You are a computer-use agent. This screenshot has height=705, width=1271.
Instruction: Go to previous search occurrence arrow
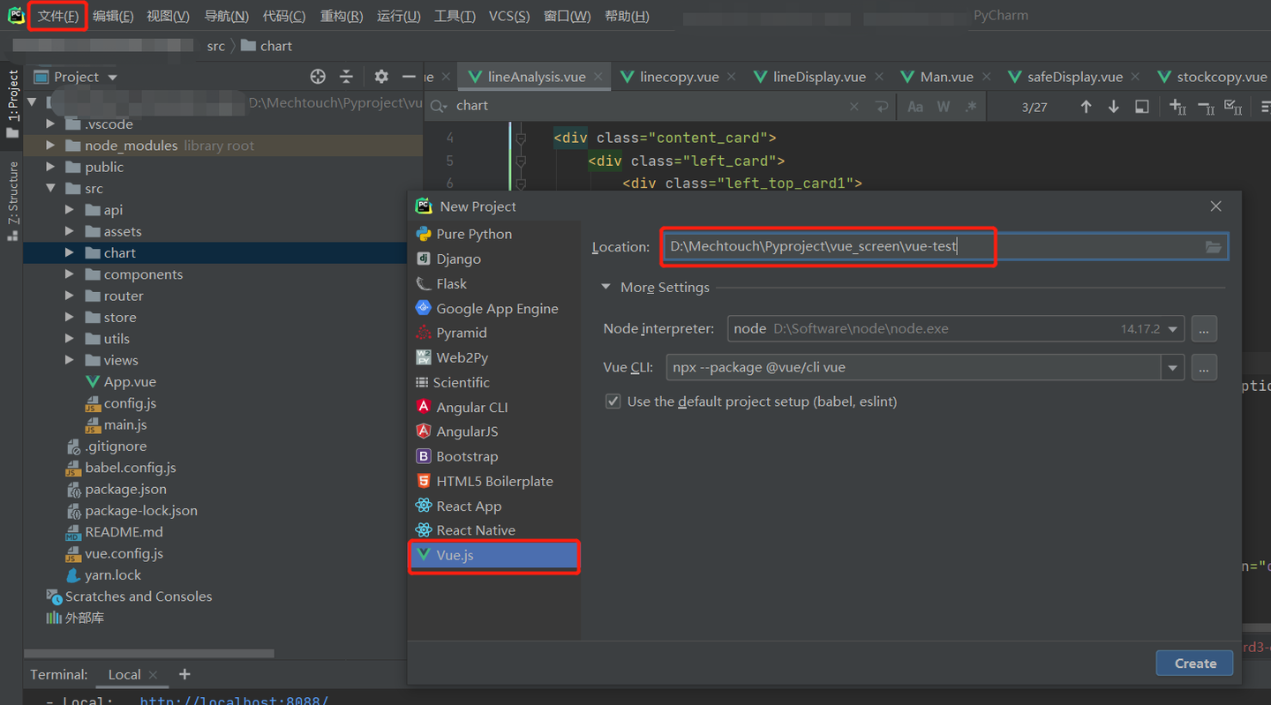pyautogui.click(x=1086, y=107)
